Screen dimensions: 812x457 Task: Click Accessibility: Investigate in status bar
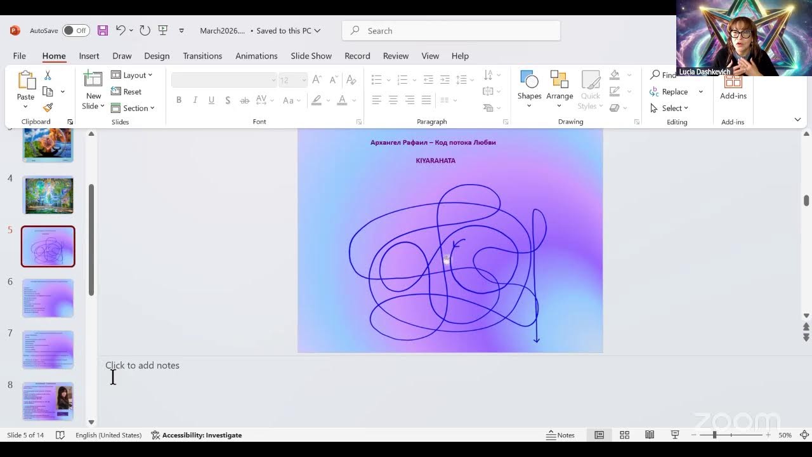point(197,435)
